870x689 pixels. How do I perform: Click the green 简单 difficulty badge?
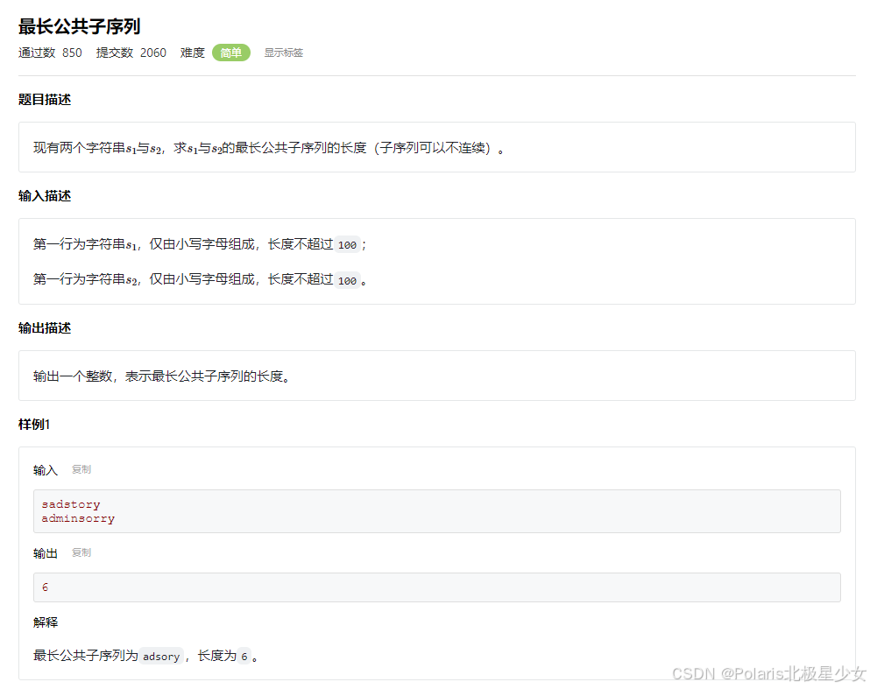point(230,53)
